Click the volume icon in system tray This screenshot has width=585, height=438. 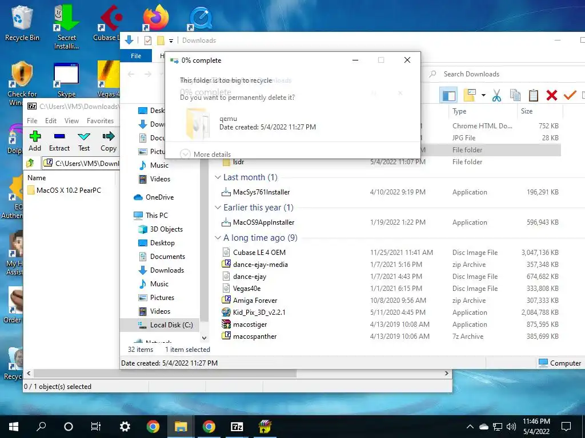[x=511, y=427]
